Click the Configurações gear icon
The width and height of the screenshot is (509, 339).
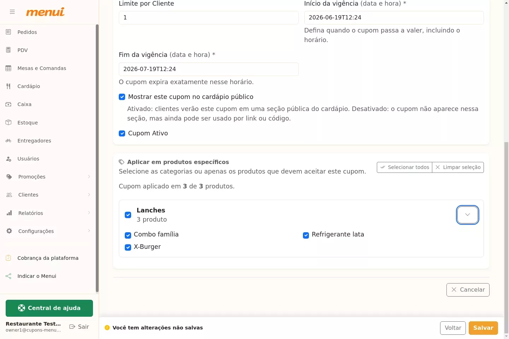[9, 231]
